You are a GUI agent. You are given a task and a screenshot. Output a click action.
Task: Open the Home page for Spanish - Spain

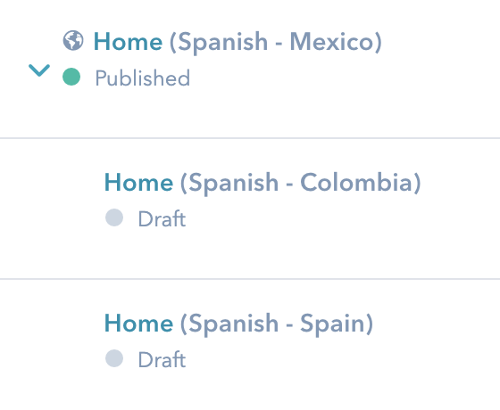(138, 324)
